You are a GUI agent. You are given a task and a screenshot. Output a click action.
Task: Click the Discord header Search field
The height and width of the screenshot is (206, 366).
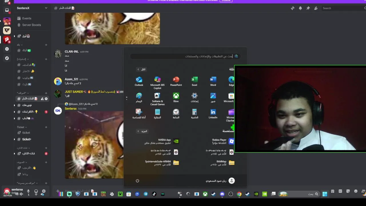343,8
